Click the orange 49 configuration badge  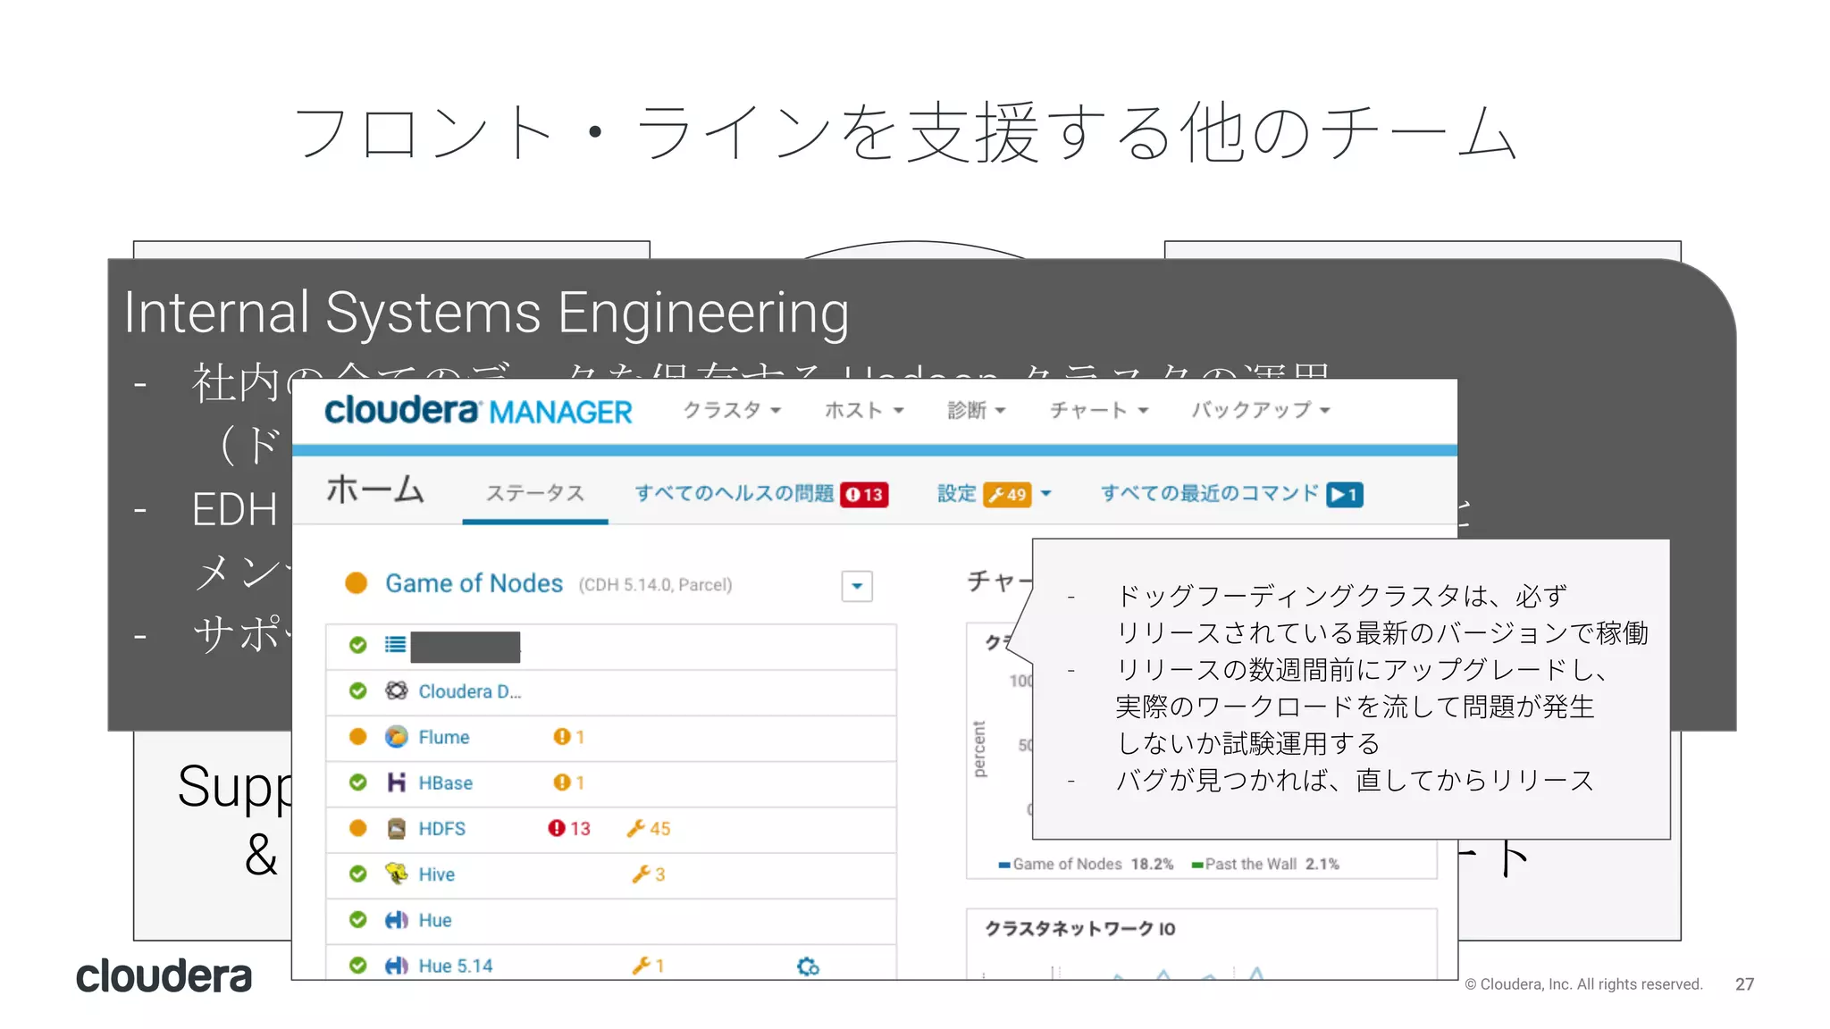pos(1007,495)
